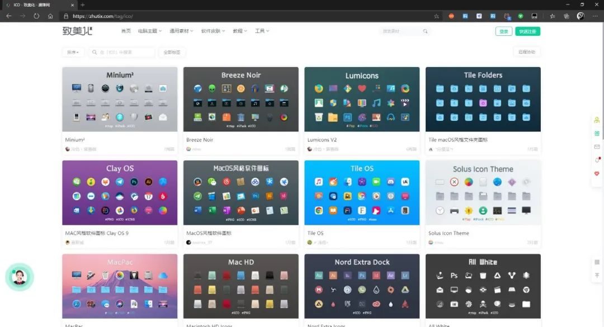Click the 全部标签 all tags button
604x327 pixels.
[172, 52]
